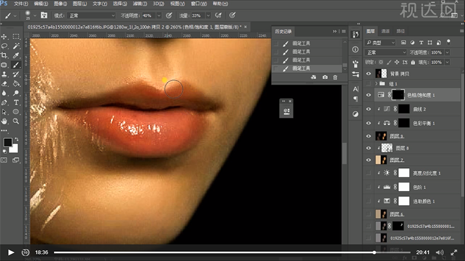Screen dimensions: 465x261
Task: Enter fullscreen video mode
Action: coord(454,252)
